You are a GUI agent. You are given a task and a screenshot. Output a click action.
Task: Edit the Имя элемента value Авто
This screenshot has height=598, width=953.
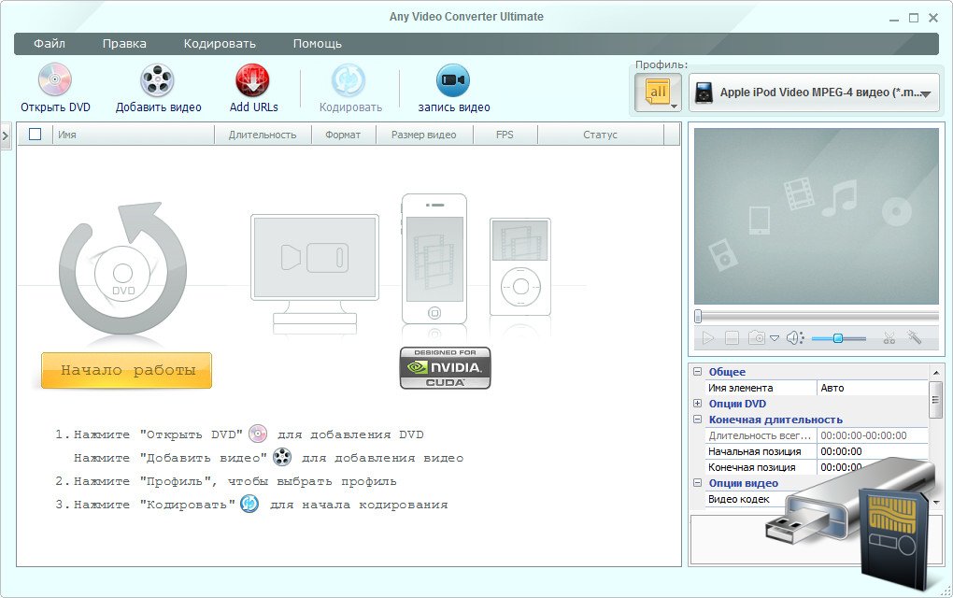[872, 388]
